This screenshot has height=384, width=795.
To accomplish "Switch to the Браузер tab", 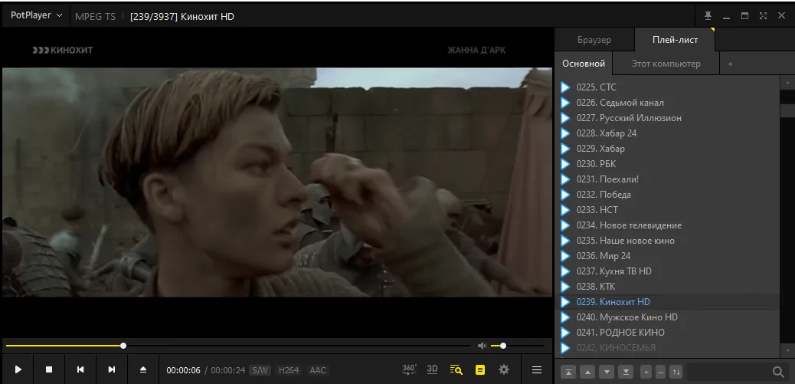I will [x=594, y=40].
